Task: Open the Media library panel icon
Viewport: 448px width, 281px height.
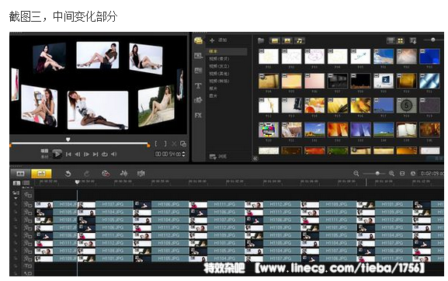Action: pyautogui.click(x=198, y=40)
